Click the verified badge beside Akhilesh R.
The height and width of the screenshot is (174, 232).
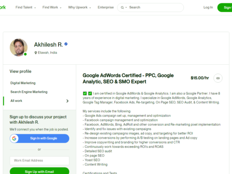pyautogui.click(x=66, y=44)
